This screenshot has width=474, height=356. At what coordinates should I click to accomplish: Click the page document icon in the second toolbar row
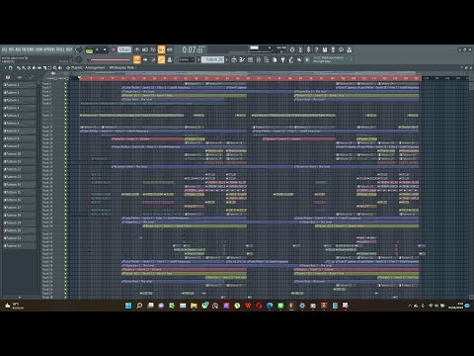click(275, 59)
